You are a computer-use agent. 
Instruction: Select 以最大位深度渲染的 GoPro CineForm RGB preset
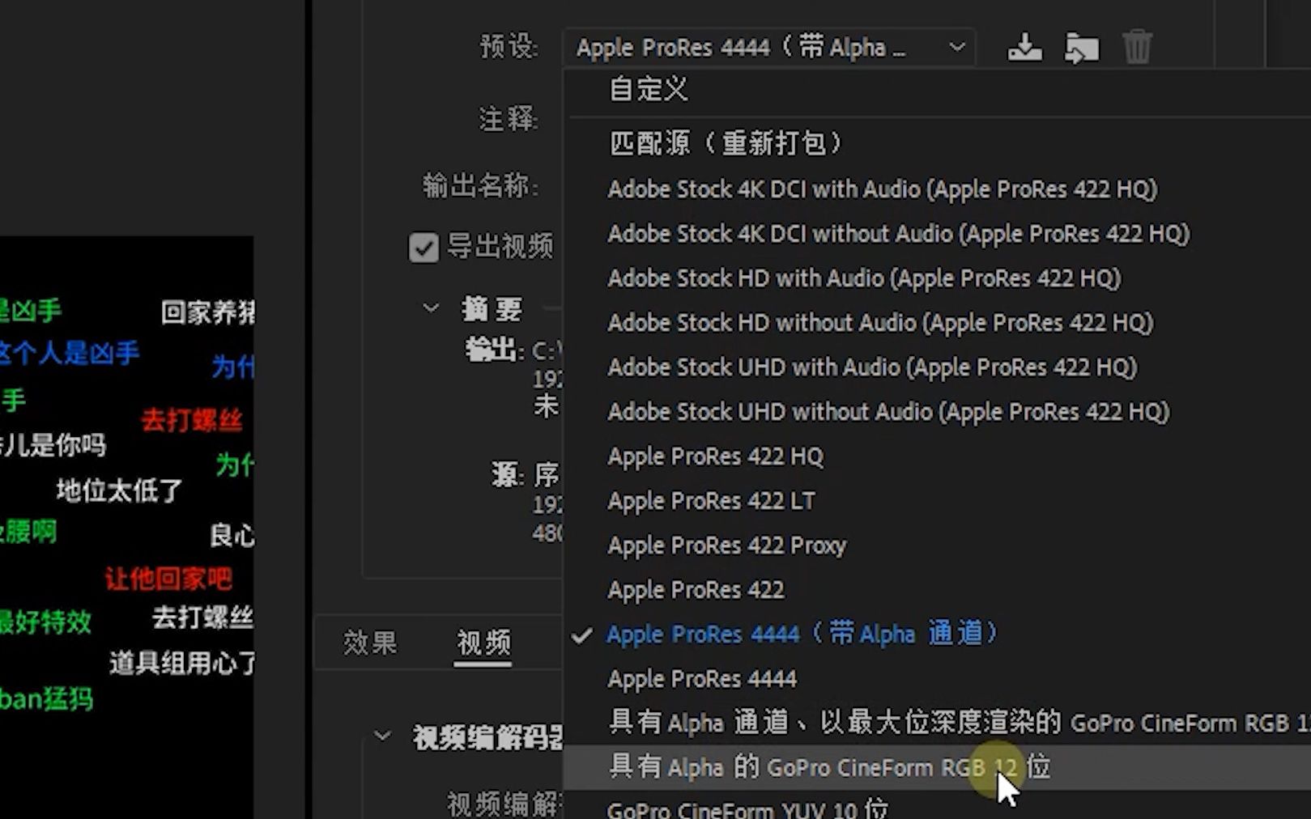[937, 723]
